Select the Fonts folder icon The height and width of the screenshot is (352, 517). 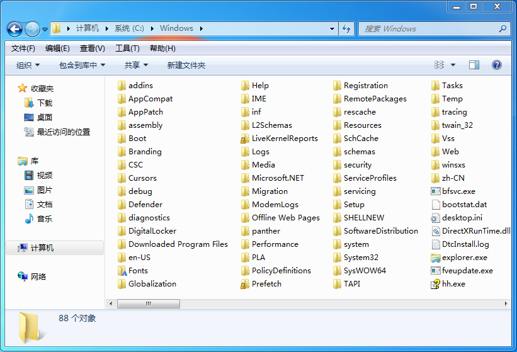[x=122, y=271]
